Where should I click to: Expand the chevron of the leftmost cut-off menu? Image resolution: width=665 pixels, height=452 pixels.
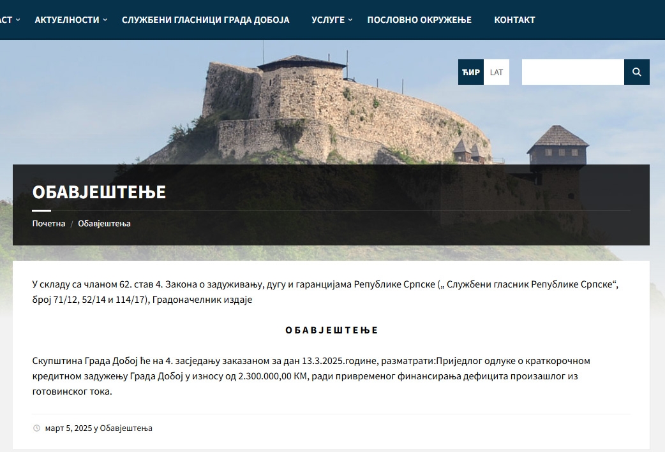[x=18, y=20]
